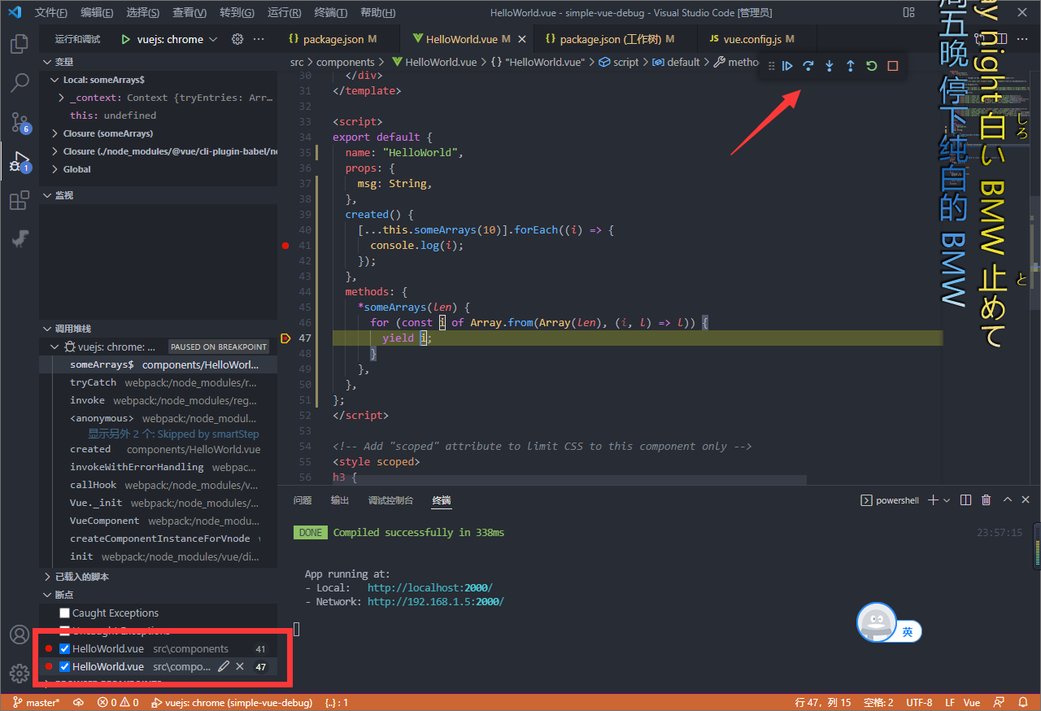Click the Step Out debug icon
This screenshot has width=1041, height=711.
(851, 66)
